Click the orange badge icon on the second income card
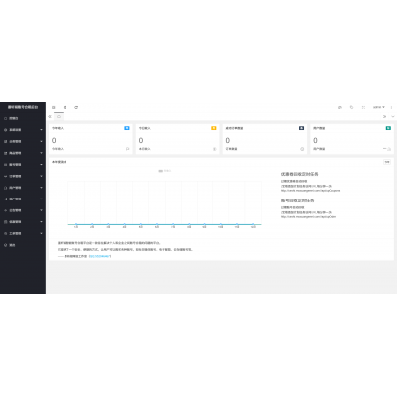This screenshot has width=397, height=397. (x=214, y=128)
